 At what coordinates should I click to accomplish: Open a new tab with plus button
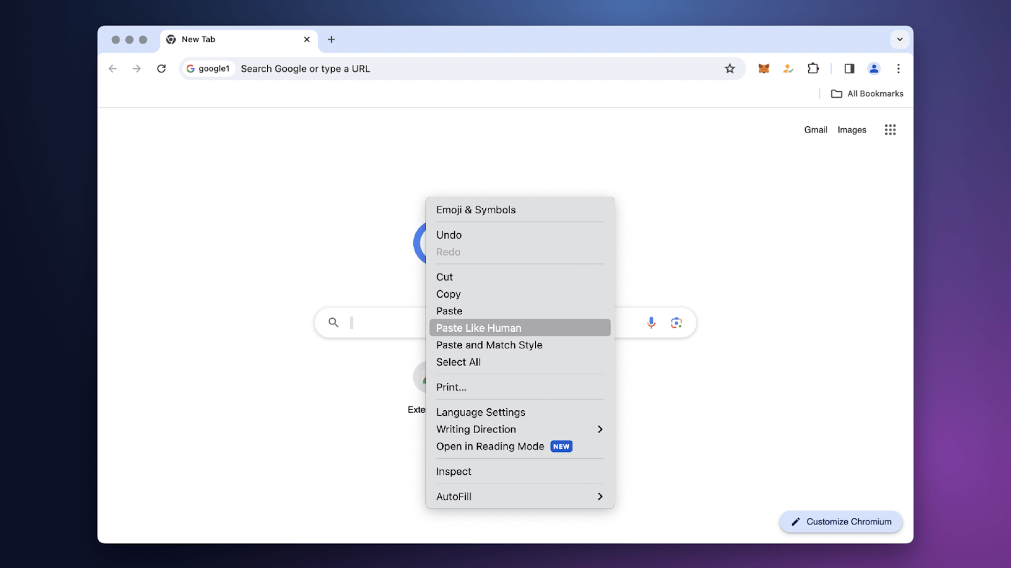[331, 39]
